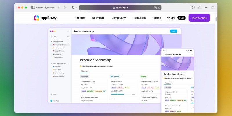Open the phone header ellipsis menu
Screen dimensions: 232x116
tap(192, 55)
